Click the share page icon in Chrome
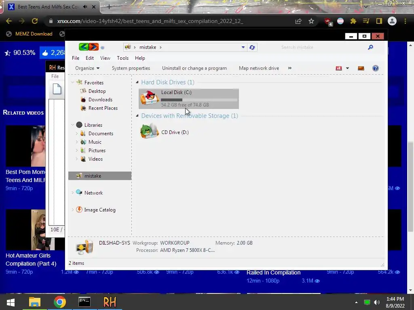Image resolution: width=414 pixels, height=310 pixels. 298,21
